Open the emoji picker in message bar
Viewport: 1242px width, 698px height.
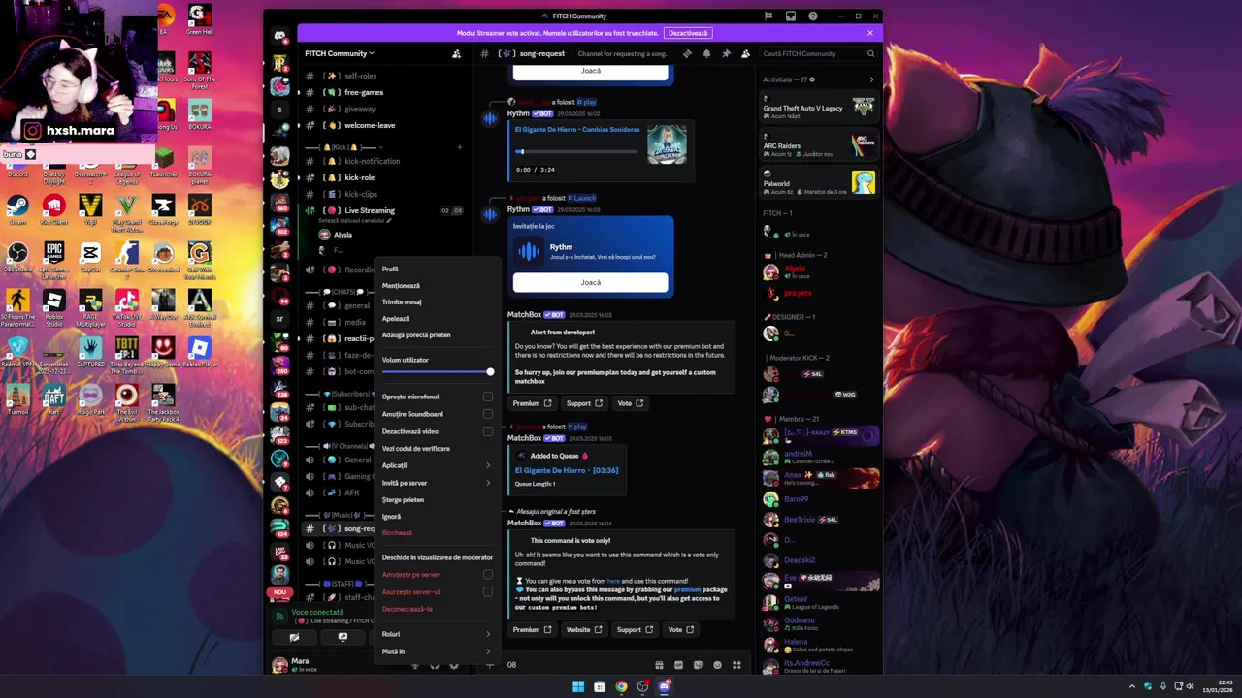[x=717, y=665]
